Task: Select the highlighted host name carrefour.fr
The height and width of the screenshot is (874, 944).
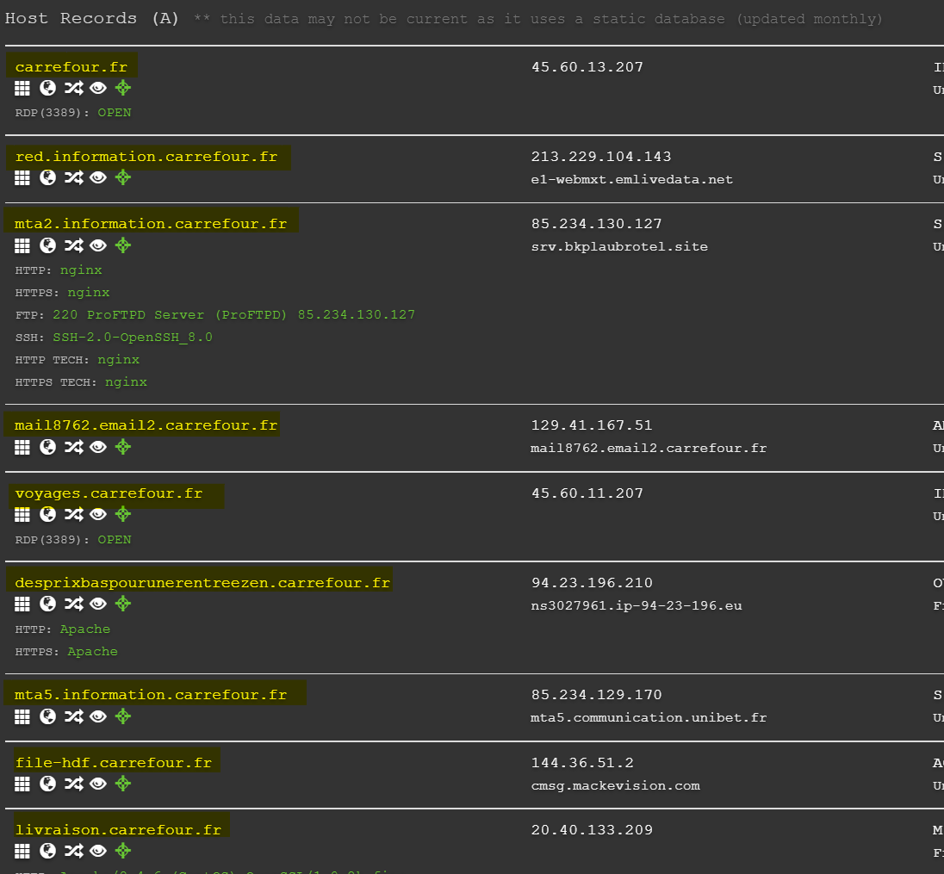Action: pyautogui.click(x=71, y=67)
